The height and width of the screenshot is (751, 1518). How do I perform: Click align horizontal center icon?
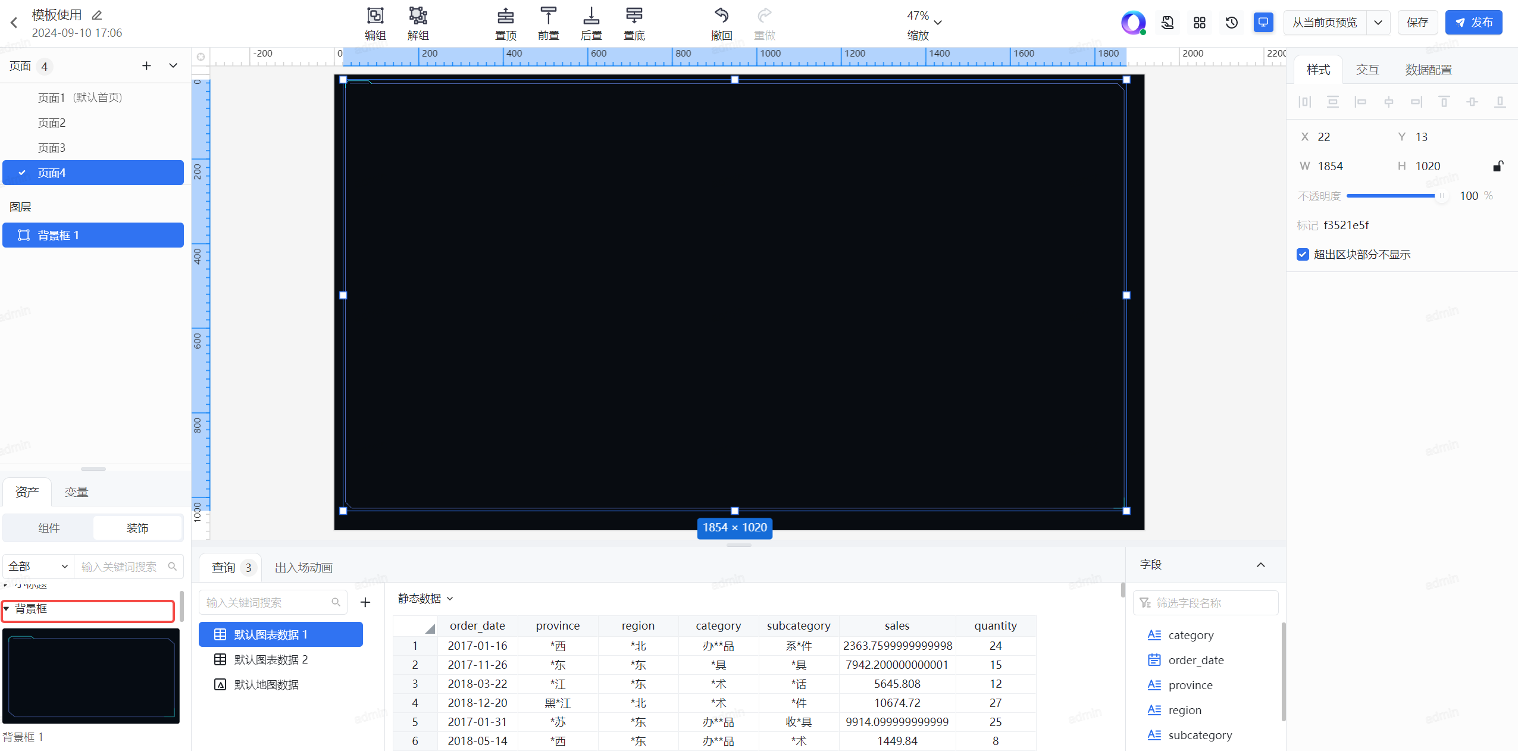pyautogui.click(x=1388, y=102)
